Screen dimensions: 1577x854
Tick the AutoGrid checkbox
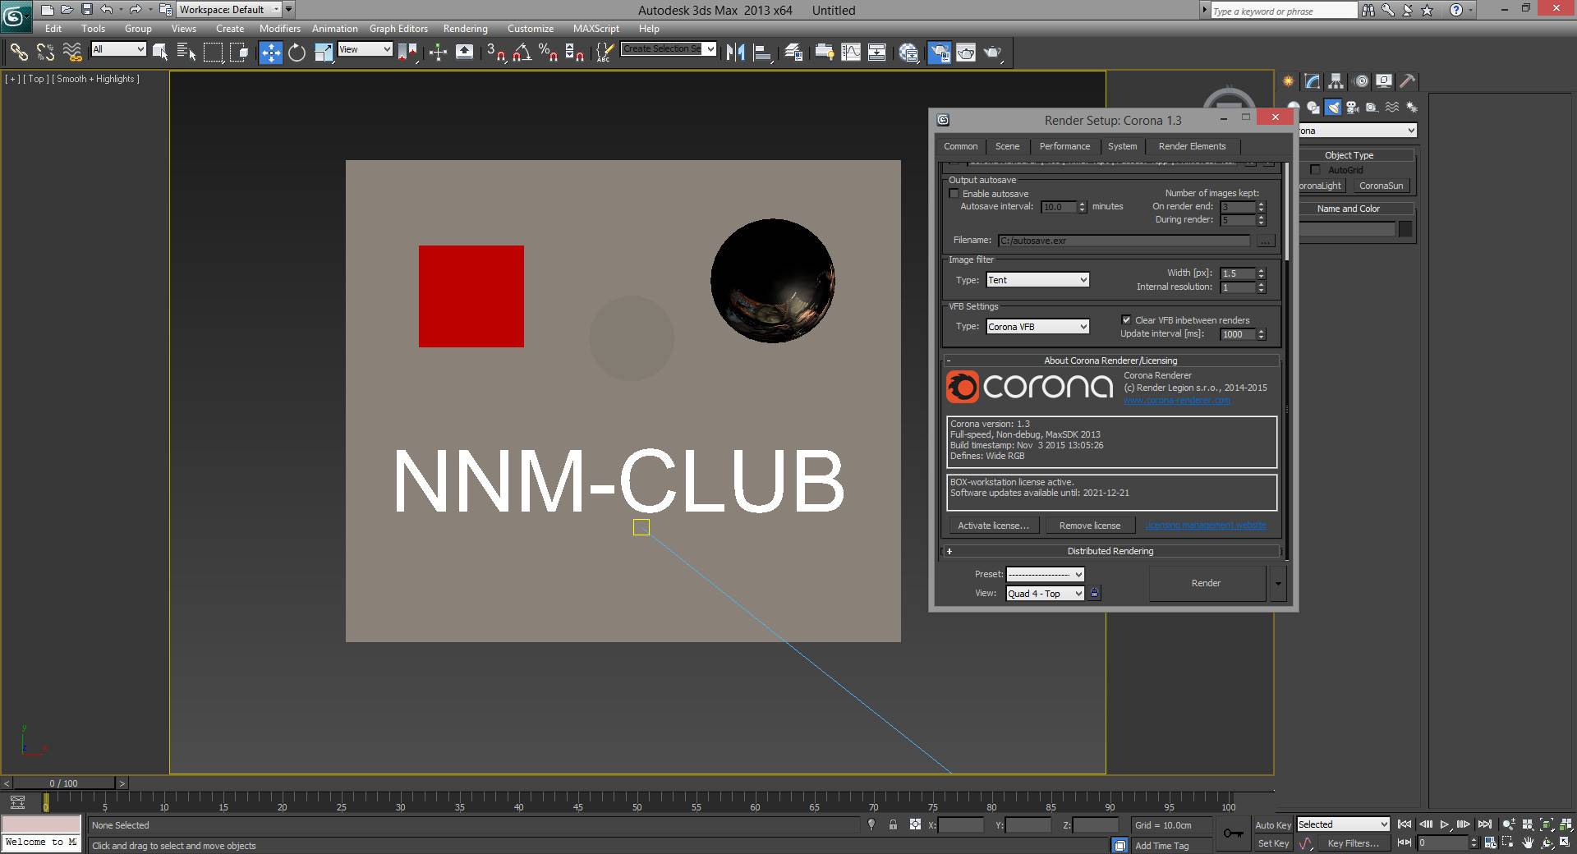(1315, 170)
